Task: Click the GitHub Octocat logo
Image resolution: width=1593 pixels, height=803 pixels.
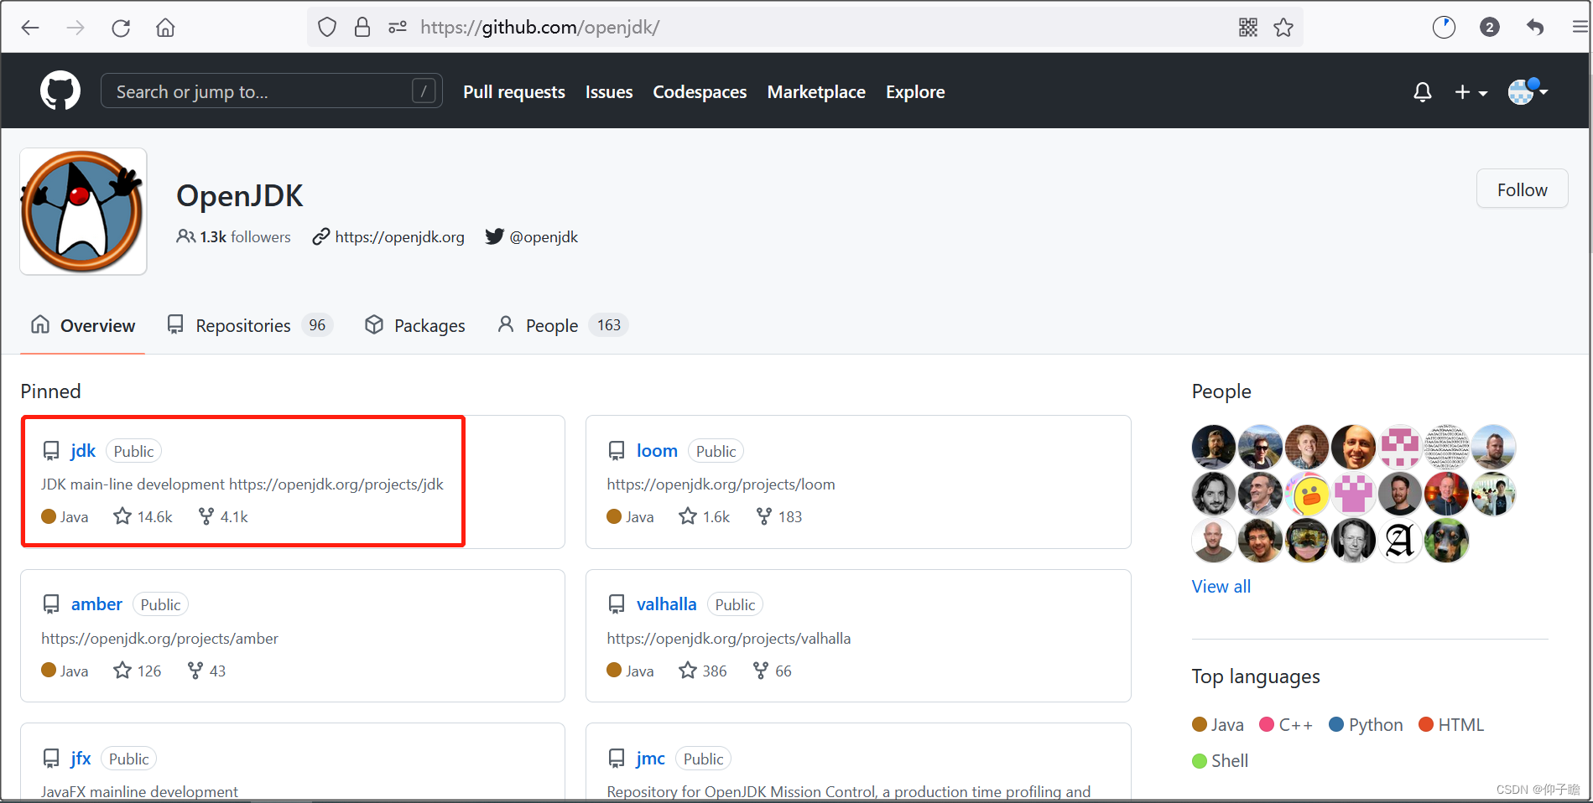Action: click(60, 91)
